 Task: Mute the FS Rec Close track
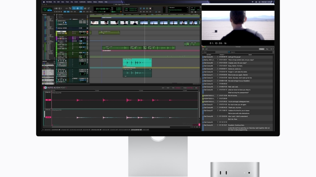pos(66,61)
